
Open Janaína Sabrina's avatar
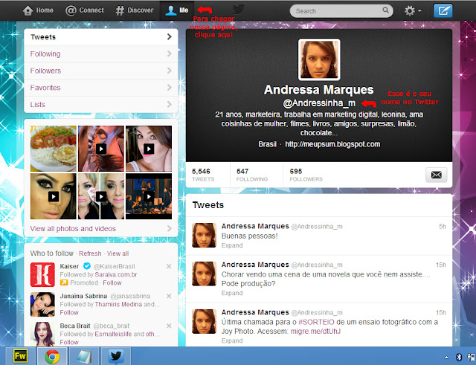pos(42,305)
